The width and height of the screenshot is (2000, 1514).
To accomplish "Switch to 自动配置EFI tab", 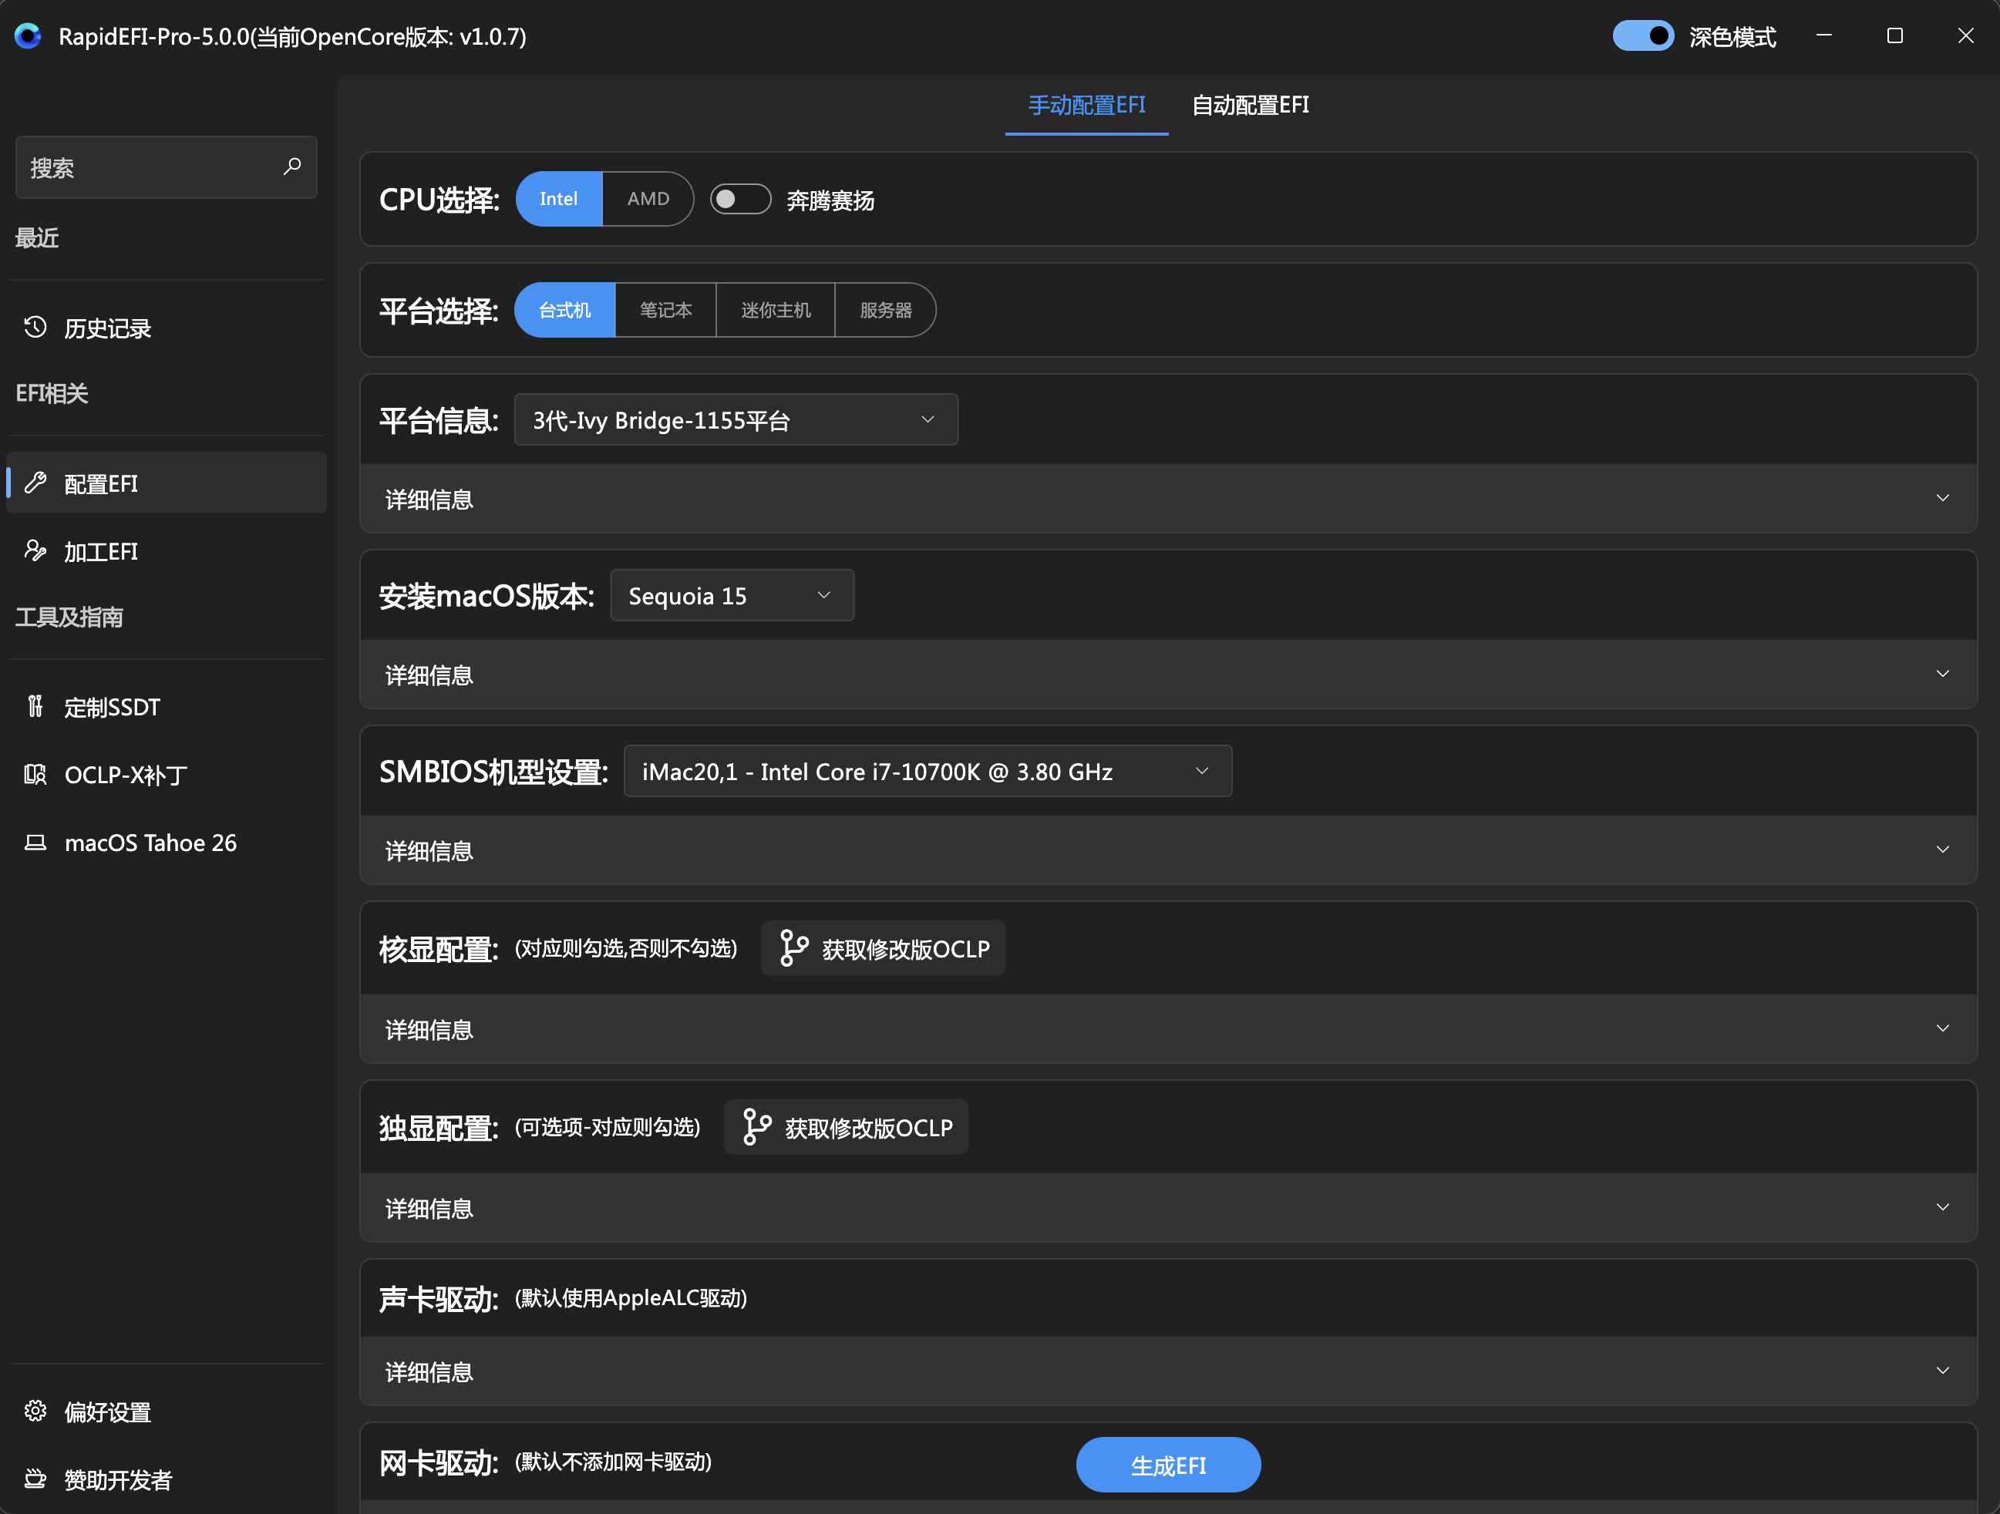I will point(1251,105).
